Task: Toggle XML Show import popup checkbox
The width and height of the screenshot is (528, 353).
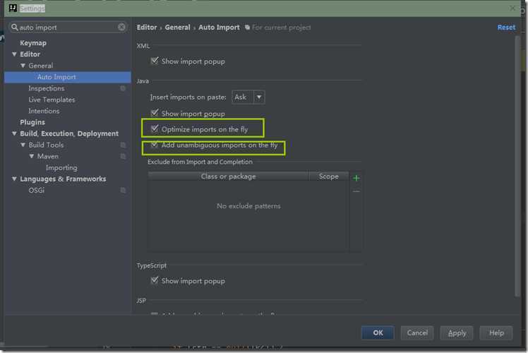Action: 155,61
